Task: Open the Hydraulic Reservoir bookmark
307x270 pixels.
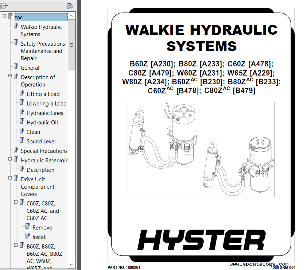Action: [x=44, y=161]
